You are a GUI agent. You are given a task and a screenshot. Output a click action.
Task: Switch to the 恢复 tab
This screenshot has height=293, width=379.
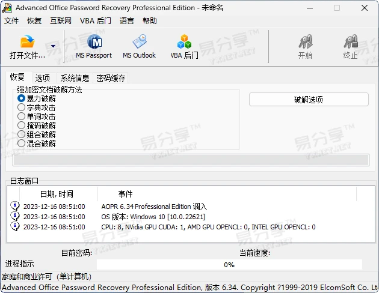tap(17, 77)
